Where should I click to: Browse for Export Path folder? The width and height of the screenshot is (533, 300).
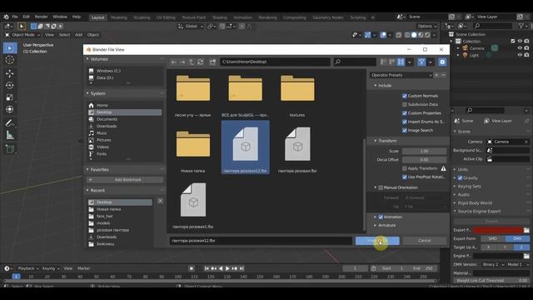tap(526, 230)
